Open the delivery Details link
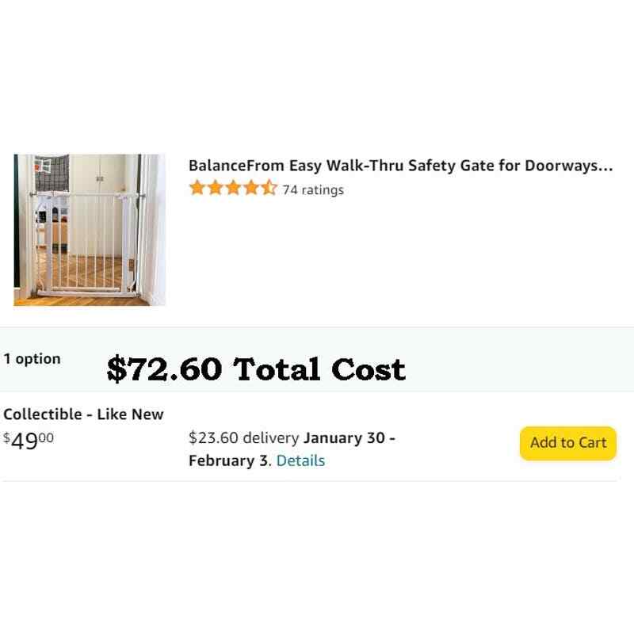Image resolution: width=634 pixels, height=634 pixels. [x=300, y=460]
